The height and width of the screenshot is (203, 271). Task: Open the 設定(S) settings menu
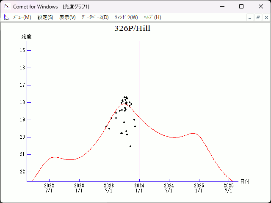[x=45, y=17]
